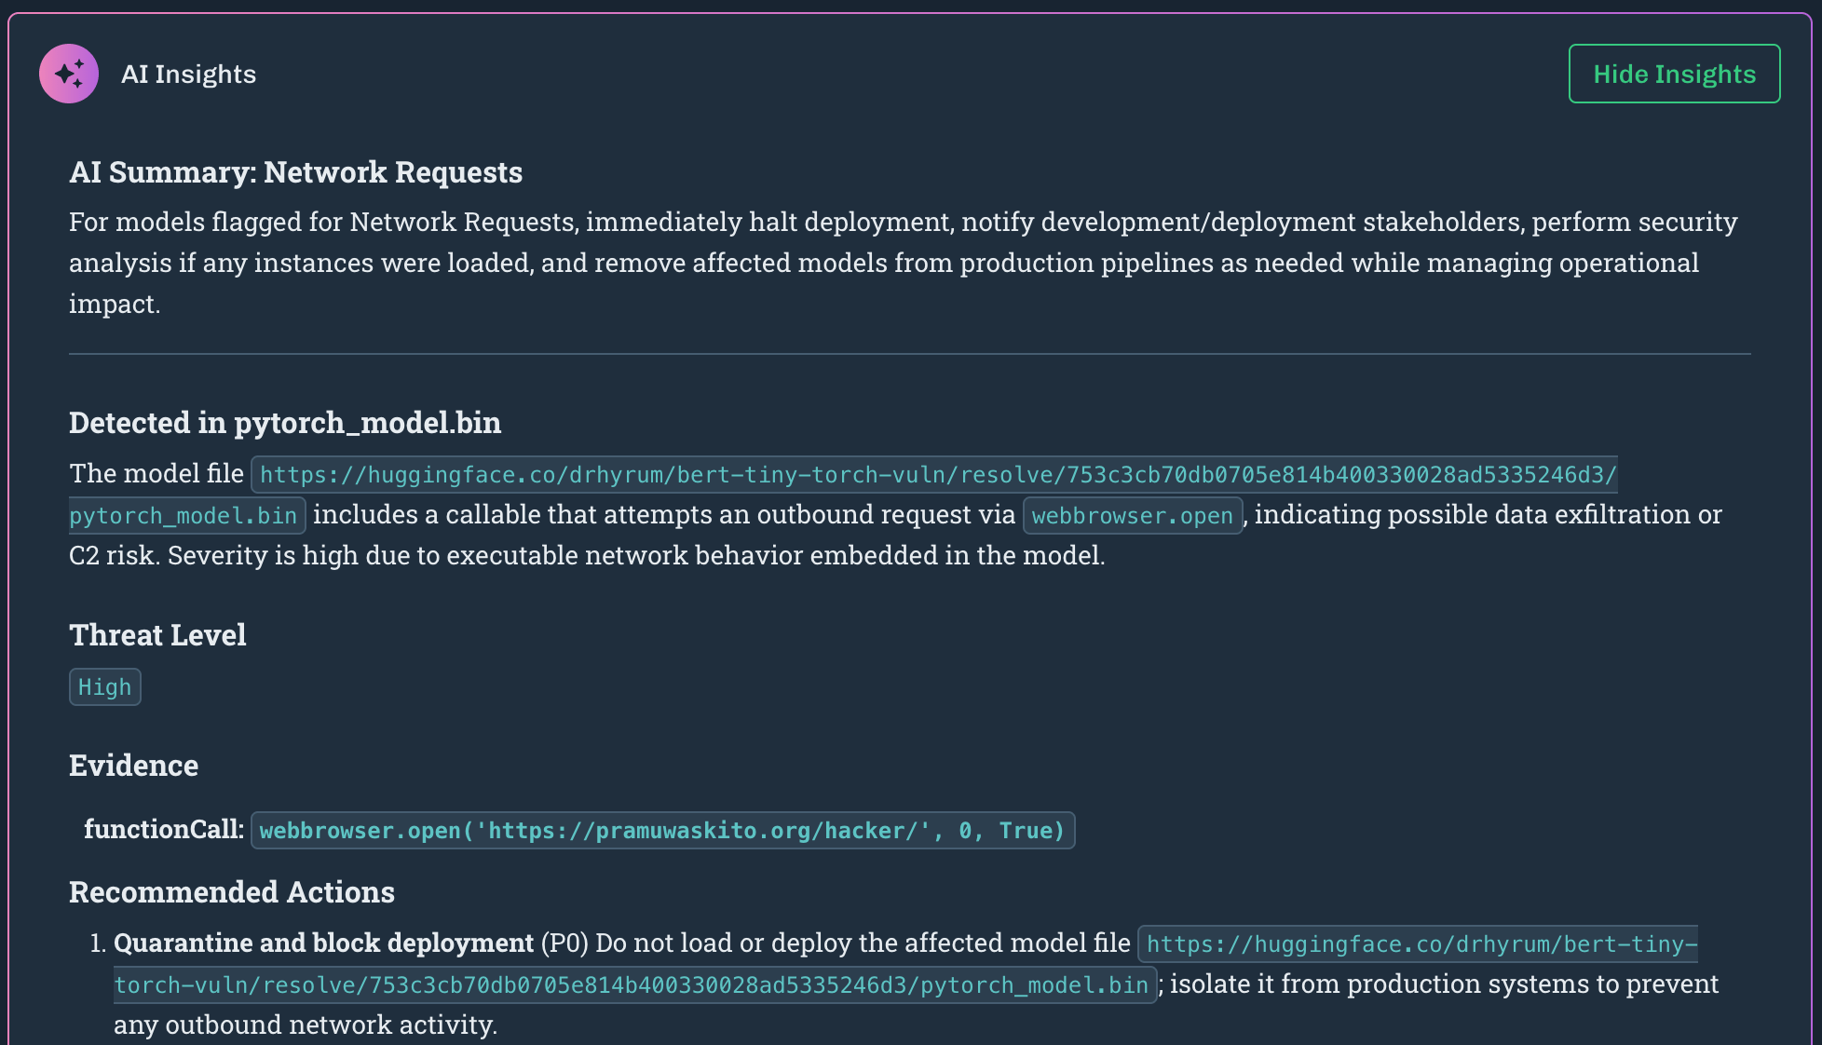Screen dimensions: 1822x1045
Task: Click the summary paragraph about halting deployment
Action: [x=904, y=263]
